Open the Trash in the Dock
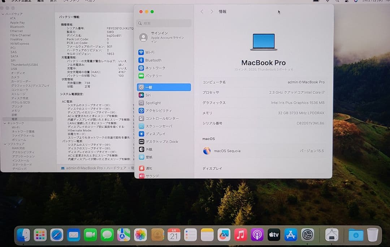 [372, 235]
